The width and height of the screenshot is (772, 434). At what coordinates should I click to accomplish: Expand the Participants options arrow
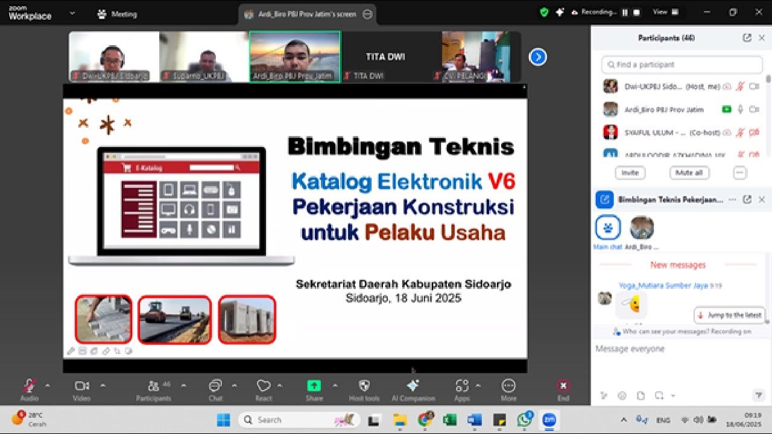pyautogui.click(x=183, y=385)
